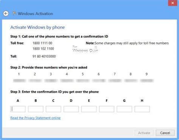Click the confirmation ID field G
This screenshot has height=140, width=179.
(x=124, y=109)
